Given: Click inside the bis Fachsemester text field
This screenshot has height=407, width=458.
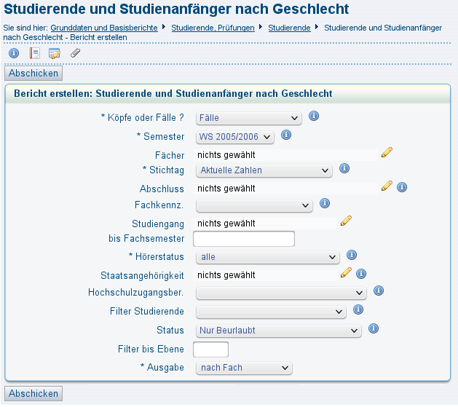Looking at the screenshot, I should [244, 239].
